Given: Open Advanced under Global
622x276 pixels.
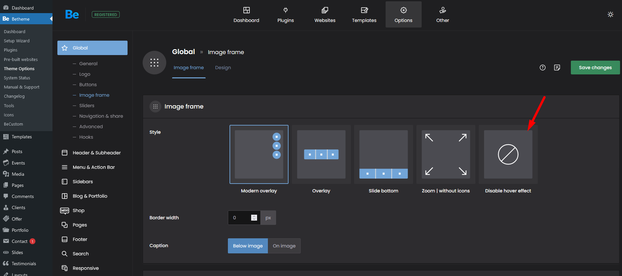Looking at the screenshot, I should (91, 127).
